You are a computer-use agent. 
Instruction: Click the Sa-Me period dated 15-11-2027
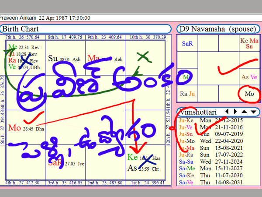point(218,169)
